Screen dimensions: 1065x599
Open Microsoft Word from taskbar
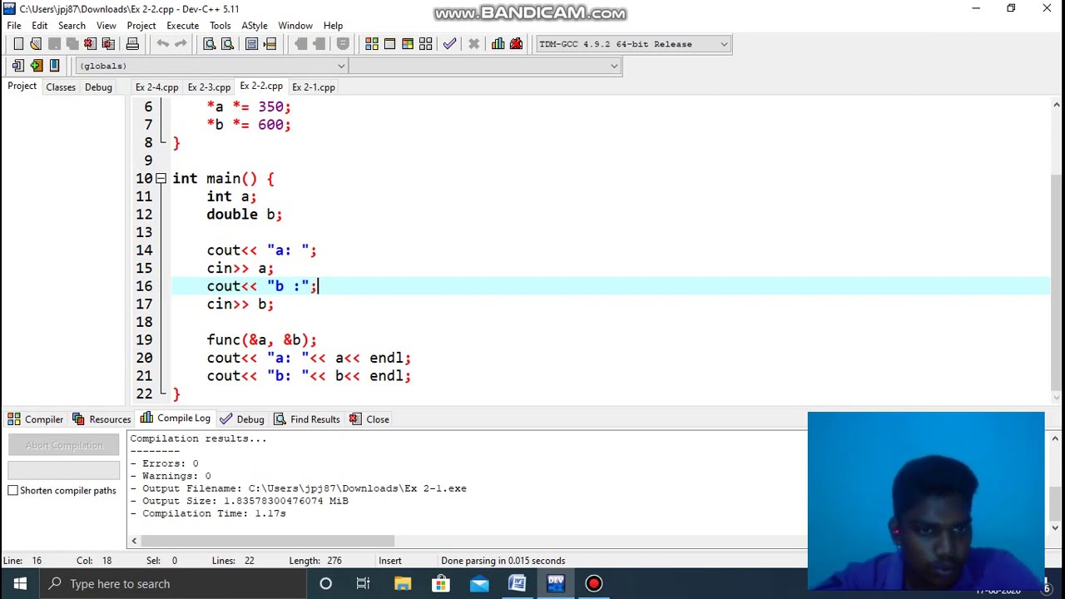[x=517, y=583]
